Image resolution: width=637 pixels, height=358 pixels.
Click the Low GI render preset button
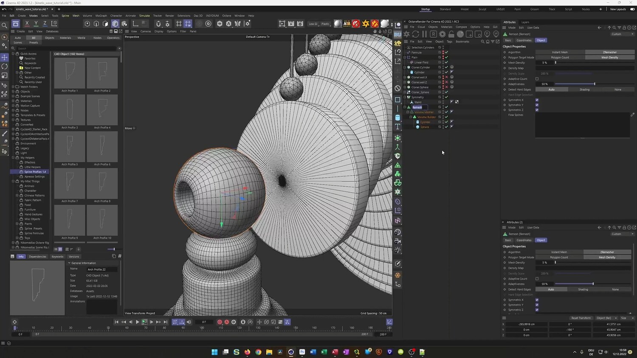click(x=313, y=24)
